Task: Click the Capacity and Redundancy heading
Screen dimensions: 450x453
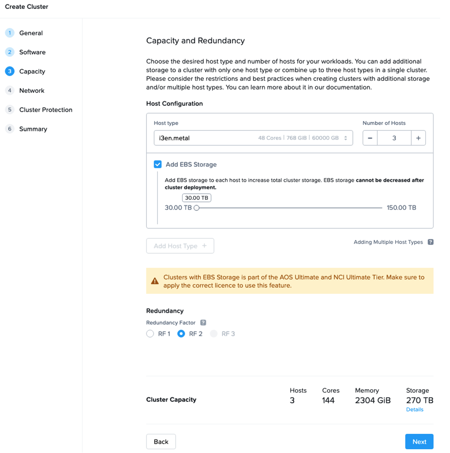Action: 195,41
